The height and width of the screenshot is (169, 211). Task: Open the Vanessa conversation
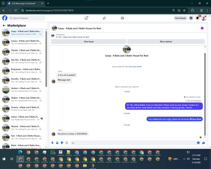pos(22,128)
